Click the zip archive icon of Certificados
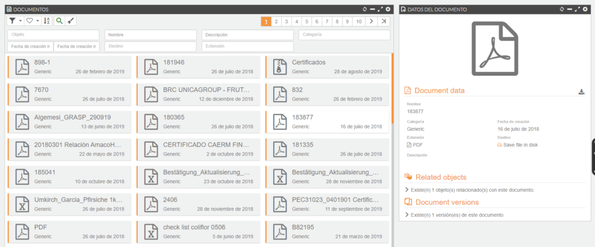The height and width of the screenshot is (247, 595). click(x=280, y=67)
